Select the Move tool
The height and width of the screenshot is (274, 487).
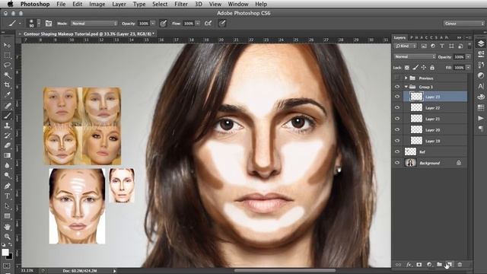tap(7, 46)
